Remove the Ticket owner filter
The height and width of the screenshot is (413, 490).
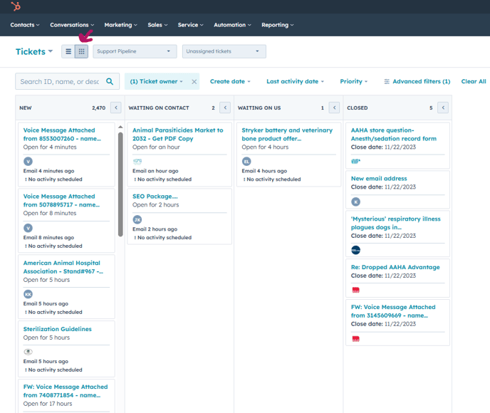click(194, 82)
